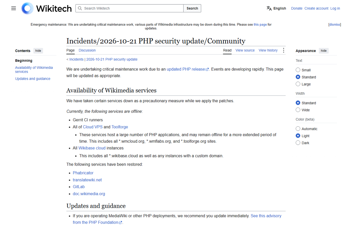
Task: Select Standard text size
Action: [298, 77]
